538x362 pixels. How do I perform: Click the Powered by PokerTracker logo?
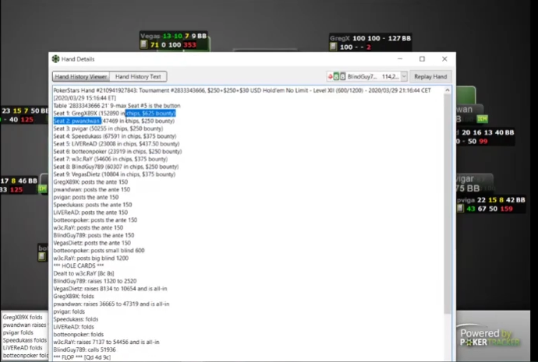pyautogui.click(x=490, y=337)
